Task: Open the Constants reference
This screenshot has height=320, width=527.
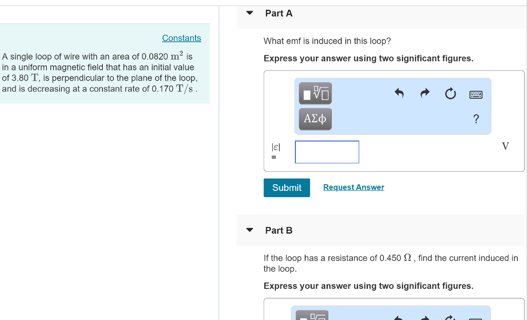Action: click(181, 38)
